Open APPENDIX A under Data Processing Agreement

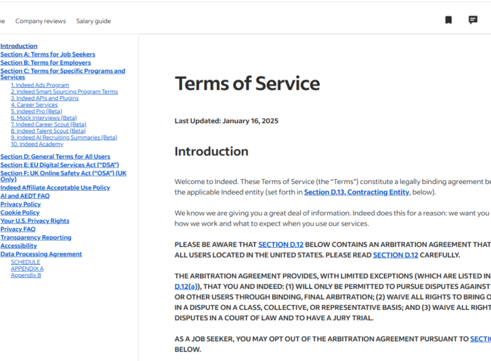point(27,268)
